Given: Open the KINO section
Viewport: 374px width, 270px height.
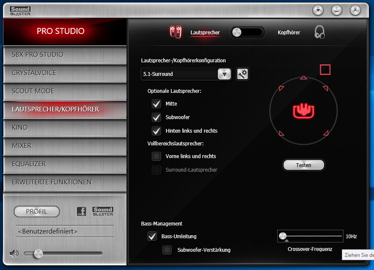Looking at the screenshot, I should pyautogui.click(x=64, y=128).
